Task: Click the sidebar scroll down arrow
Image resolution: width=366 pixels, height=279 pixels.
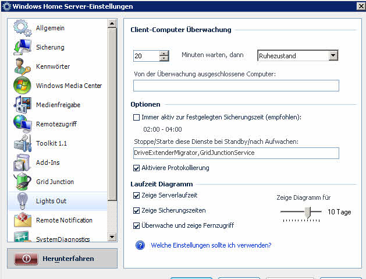Action: pyautogui.click(x=112, y=237)
